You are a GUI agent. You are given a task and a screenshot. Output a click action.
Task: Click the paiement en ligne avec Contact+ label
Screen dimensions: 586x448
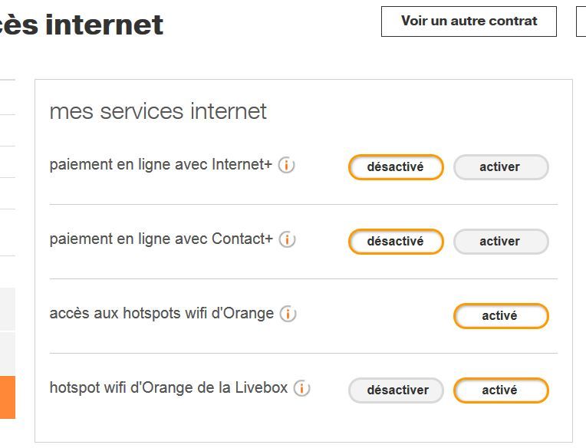(x=161, y=239)
